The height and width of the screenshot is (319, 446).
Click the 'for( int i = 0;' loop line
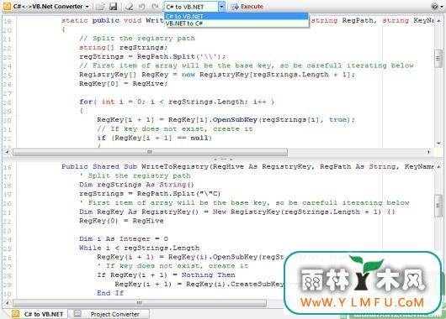point(177,102)
